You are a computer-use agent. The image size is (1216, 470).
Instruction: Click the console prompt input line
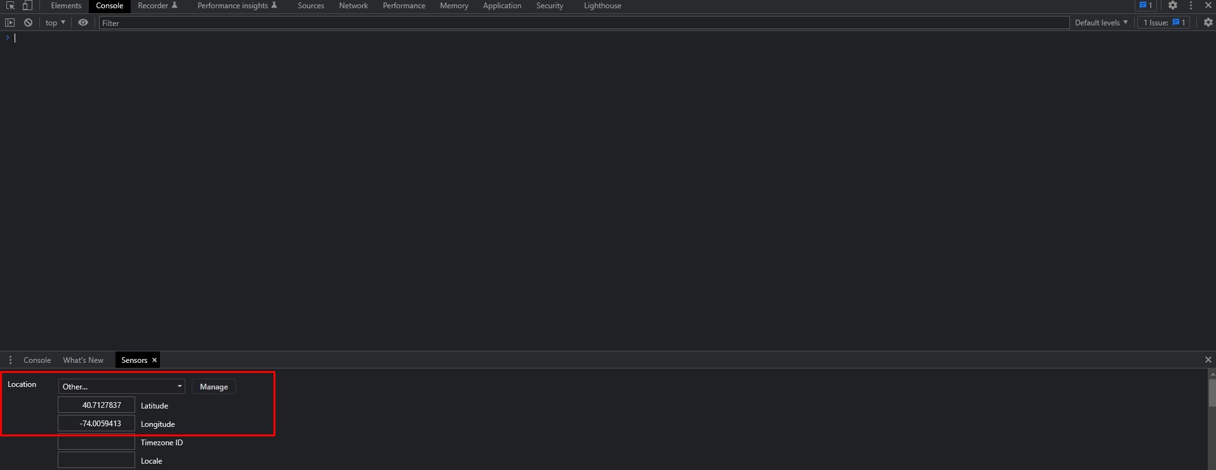(x=609, y=38)
